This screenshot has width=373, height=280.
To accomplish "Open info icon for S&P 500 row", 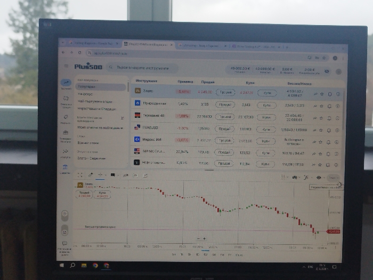I will (336, 154).
